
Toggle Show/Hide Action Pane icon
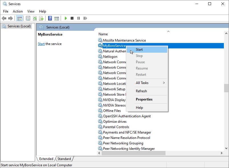click(x=57, y=18)
